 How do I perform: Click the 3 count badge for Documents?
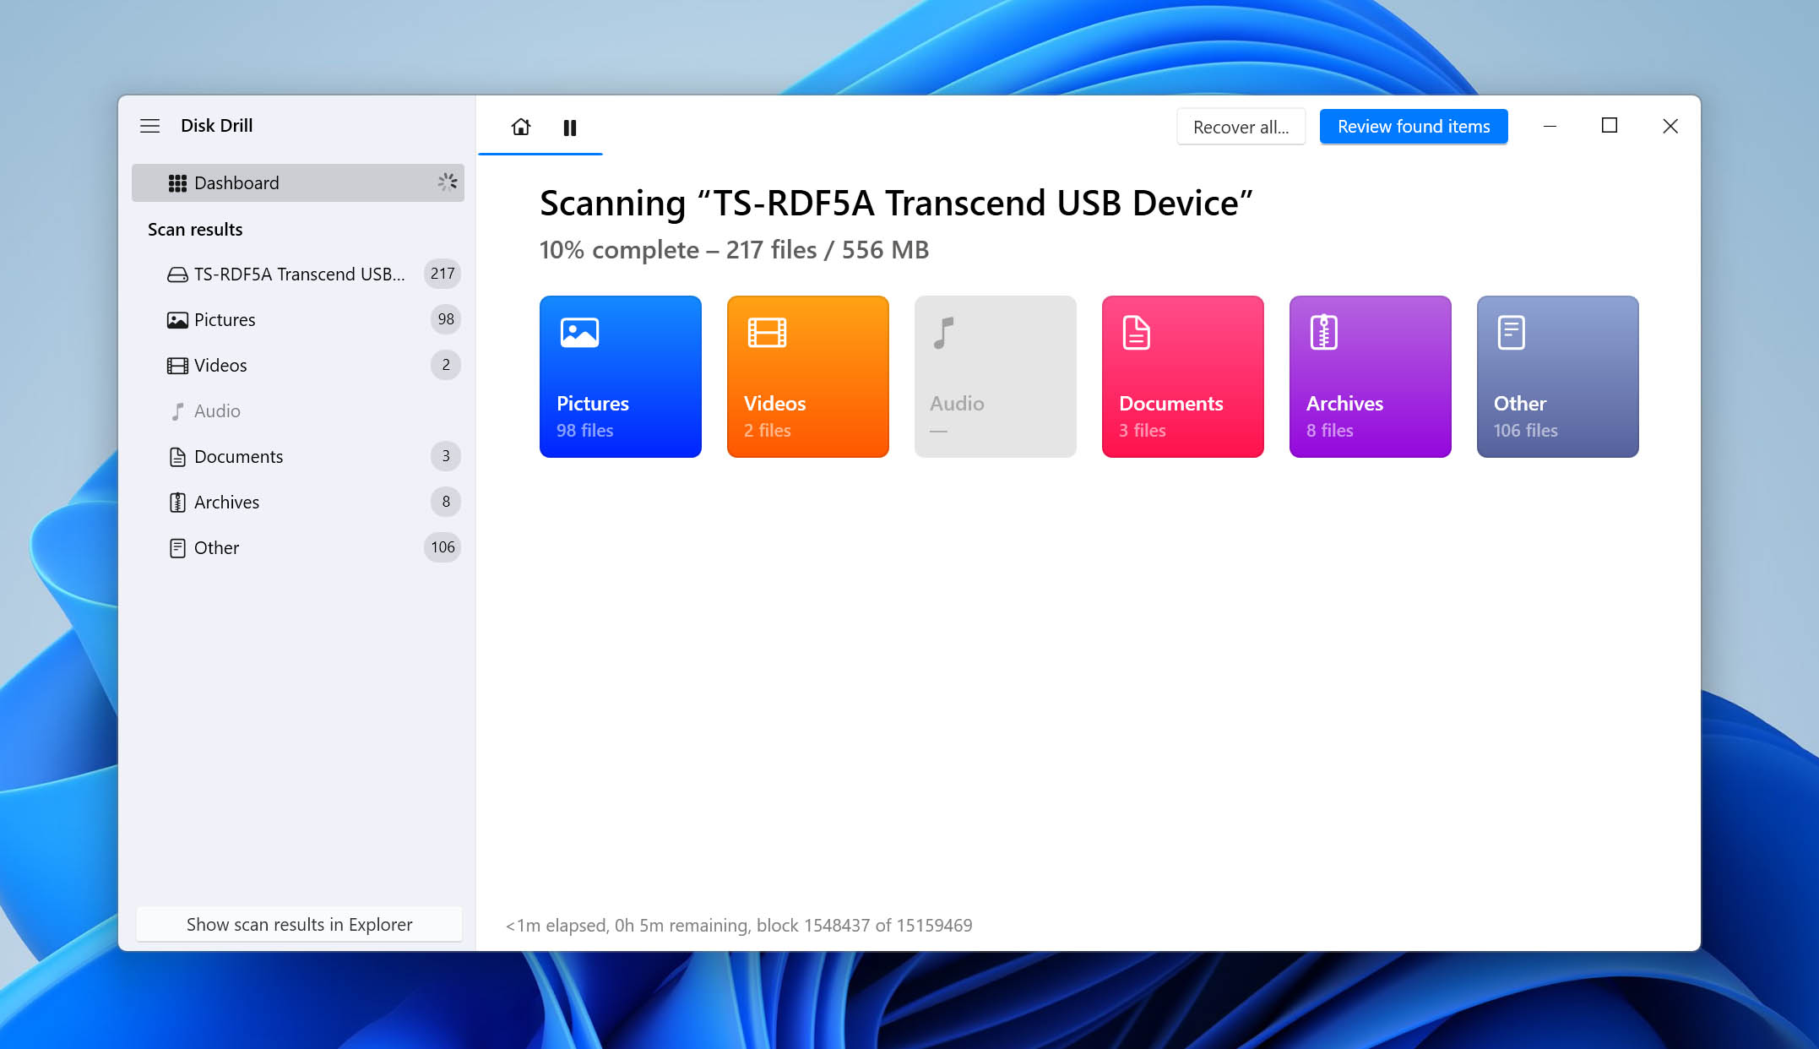pyautogui.click(x=446, y=456)
